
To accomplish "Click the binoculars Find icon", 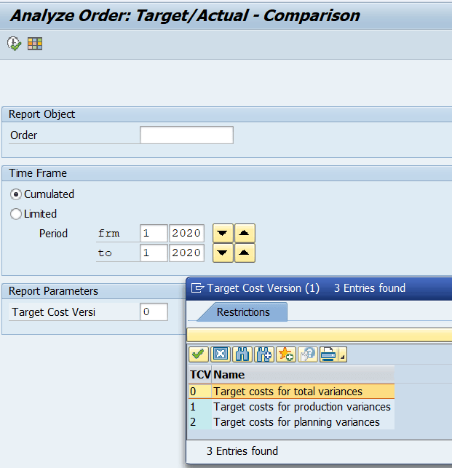I will (x=242, y=354).
